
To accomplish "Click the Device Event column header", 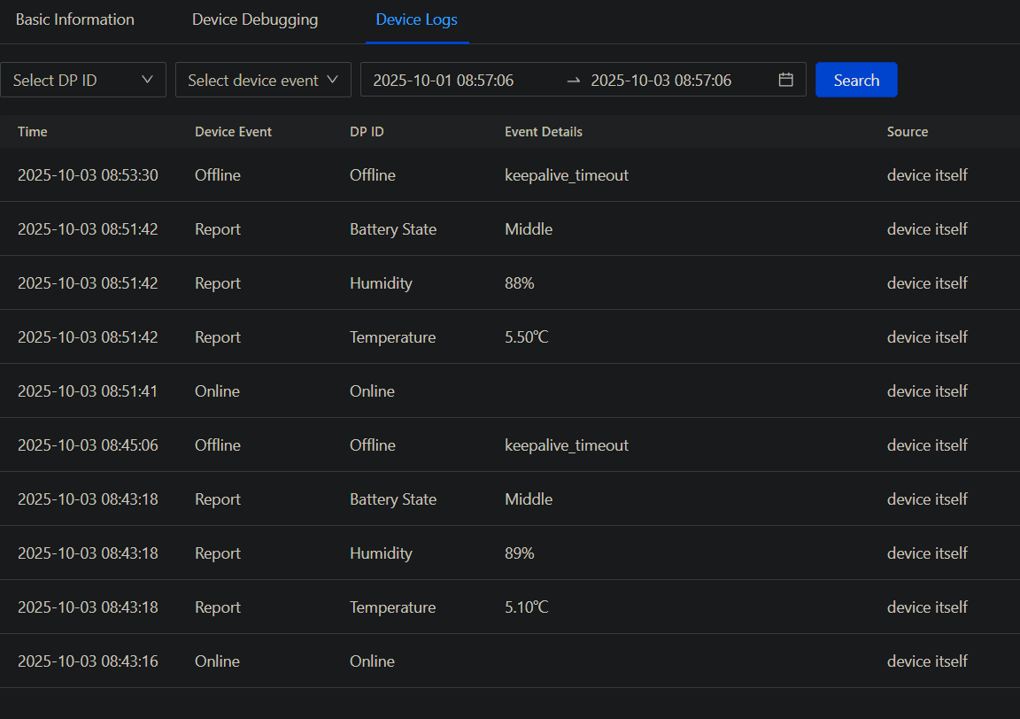I will click(233, 132).
